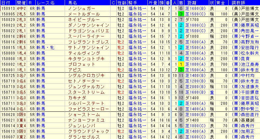Click the 日付 column header
Screen dimensions: 260x139
[x=6, y=3]
